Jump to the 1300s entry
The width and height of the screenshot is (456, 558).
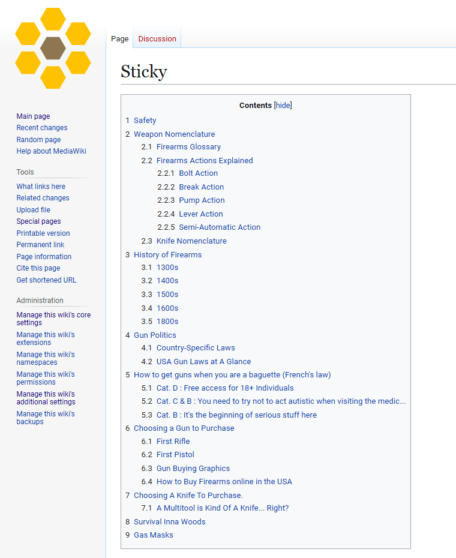pyautogui.click(x=167, y=268)
